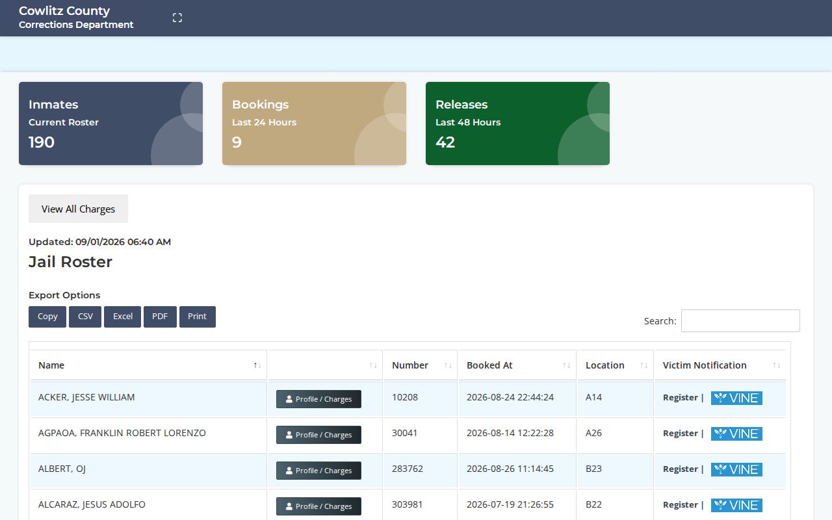
Task: Sort table by Name column arrows
Action: click(257, 365)
